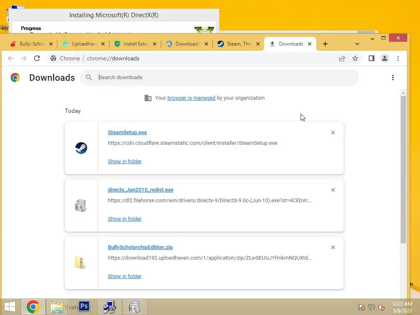Open Chrome's three-dot main menu
420x315 pixels.
(398, 58)
